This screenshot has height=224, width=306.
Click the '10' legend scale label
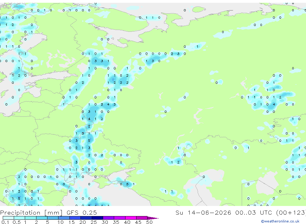[61, 222]
